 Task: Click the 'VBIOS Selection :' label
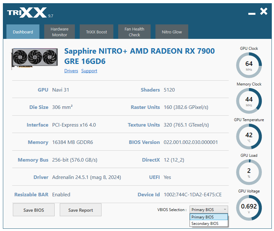pyautogui.click(x=172, y=210)
